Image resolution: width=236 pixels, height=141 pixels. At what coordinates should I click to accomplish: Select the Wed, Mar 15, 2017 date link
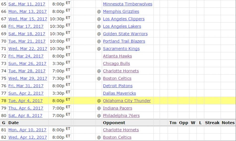[x=28, y=19]
